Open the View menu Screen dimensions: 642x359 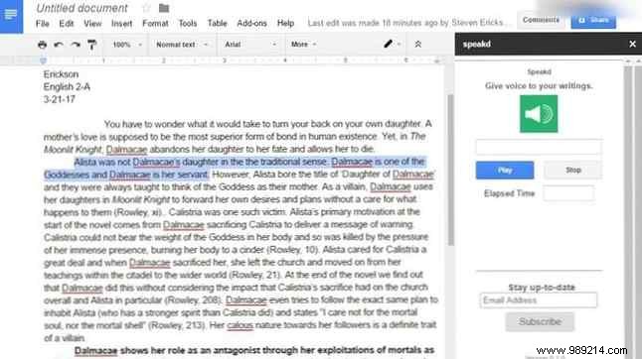92,23
